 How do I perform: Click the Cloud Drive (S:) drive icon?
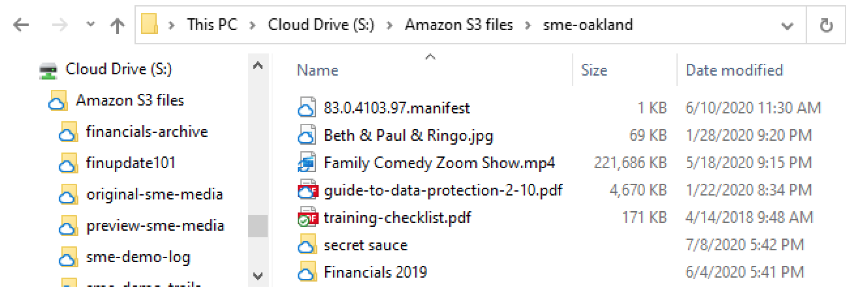point(49,70)
